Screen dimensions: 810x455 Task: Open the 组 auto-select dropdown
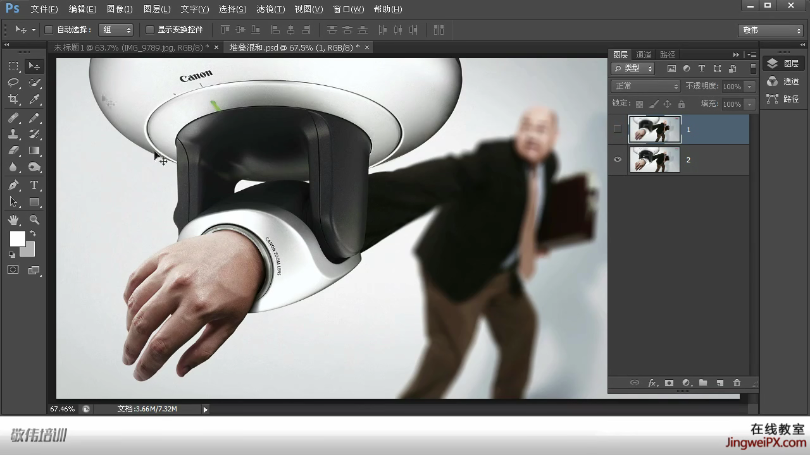(x=116, y=30)
